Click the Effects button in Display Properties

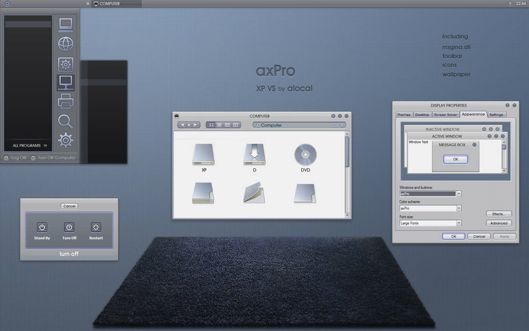[x=499, y=213]
